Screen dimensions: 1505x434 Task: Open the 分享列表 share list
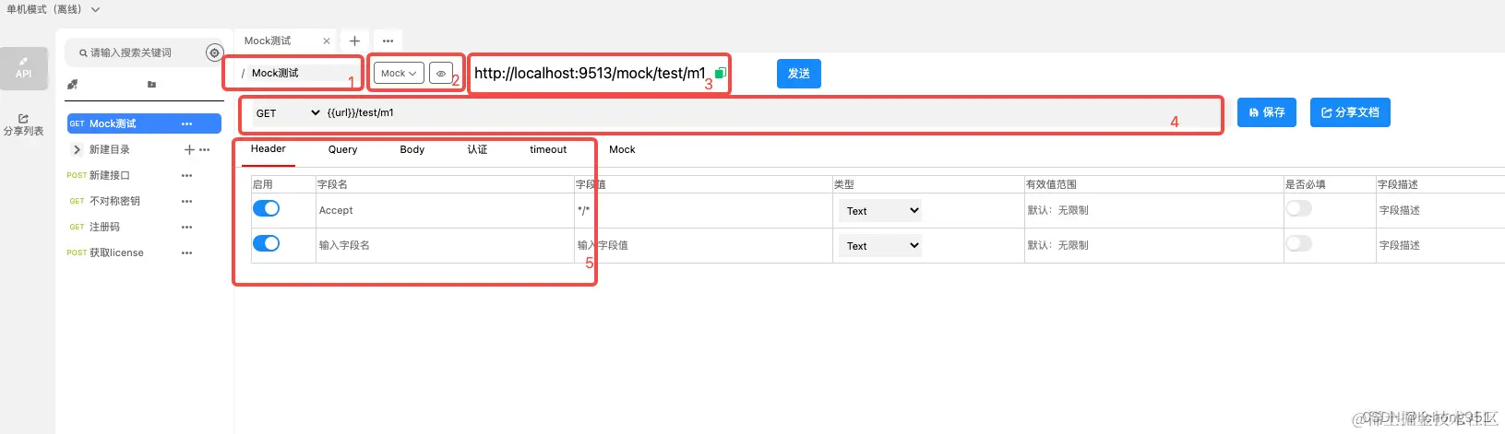[24, 125]
